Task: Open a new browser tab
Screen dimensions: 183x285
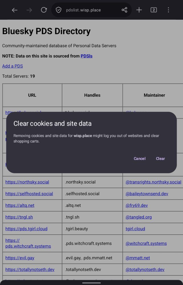Action: coord(139,10)
